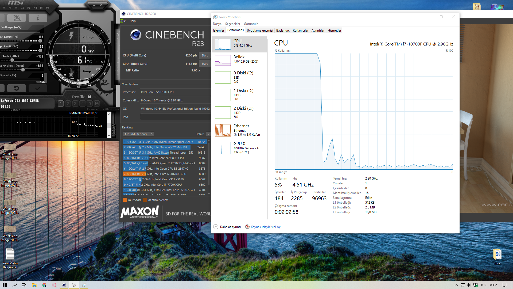Image resolution: width=513 pixels, height=289 pixels.
Task: Select Afterburner profile slot 1
Action: coord(61,104)
